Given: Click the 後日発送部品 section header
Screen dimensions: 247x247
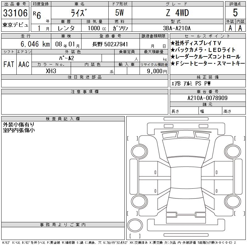Looking at the screenshot, I should click(85, 77).
